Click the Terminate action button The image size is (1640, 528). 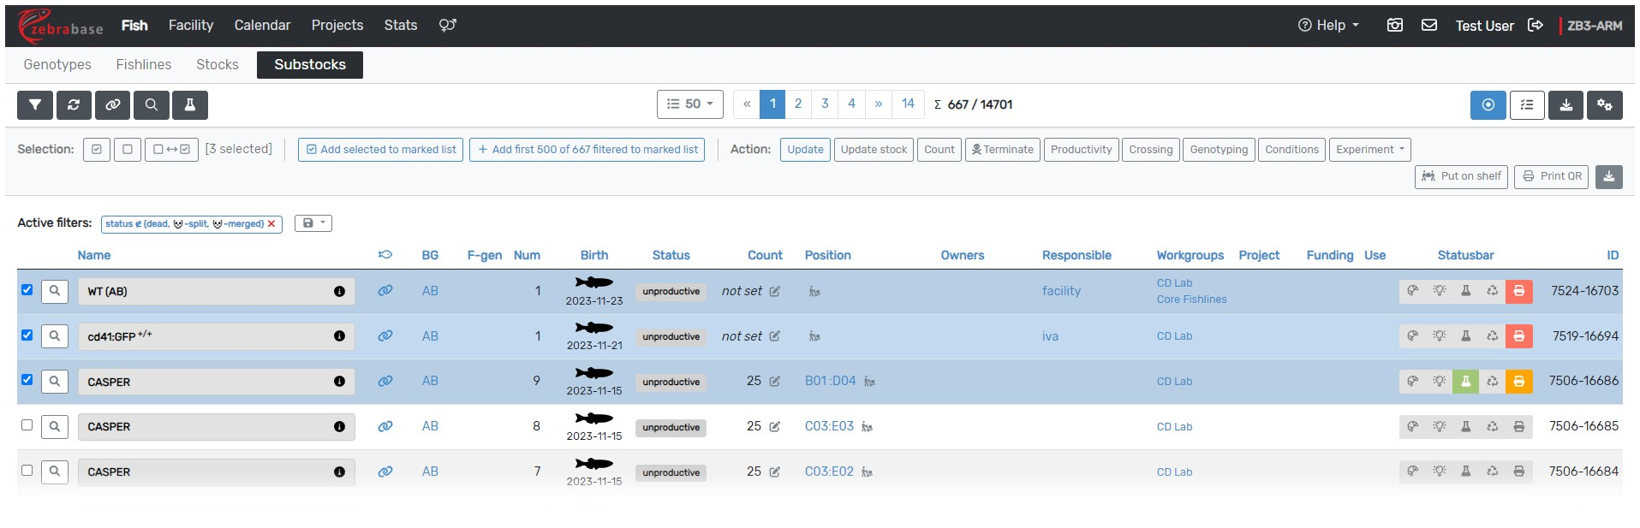click(x=1002, y=150)
